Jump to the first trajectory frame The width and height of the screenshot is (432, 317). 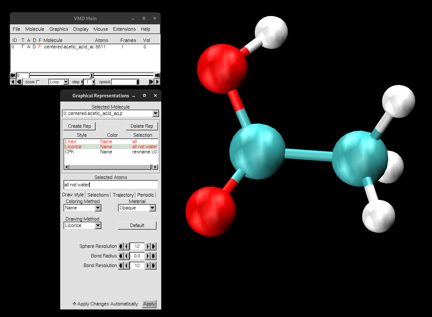point(12,75)
